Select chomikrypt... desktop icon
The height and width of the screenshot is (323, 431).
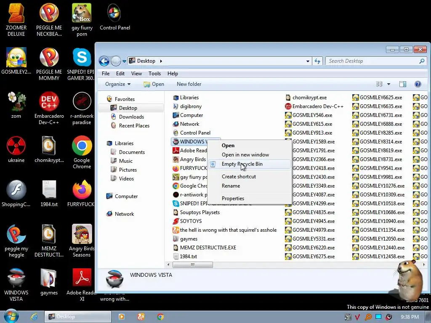coord(49,149)
